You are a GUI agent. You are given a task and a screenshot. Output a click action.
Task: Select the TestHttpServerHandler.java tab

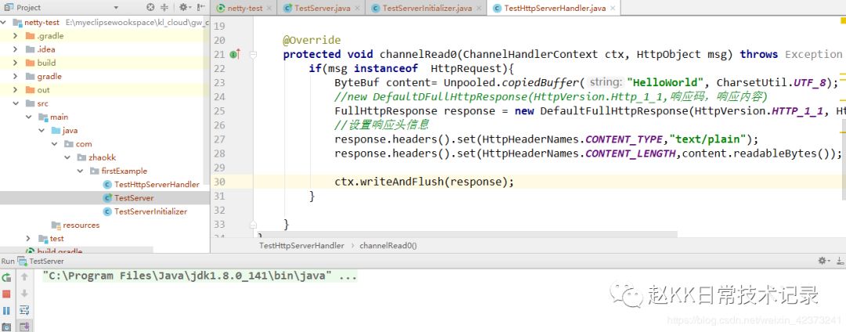(x=553, y=8)
